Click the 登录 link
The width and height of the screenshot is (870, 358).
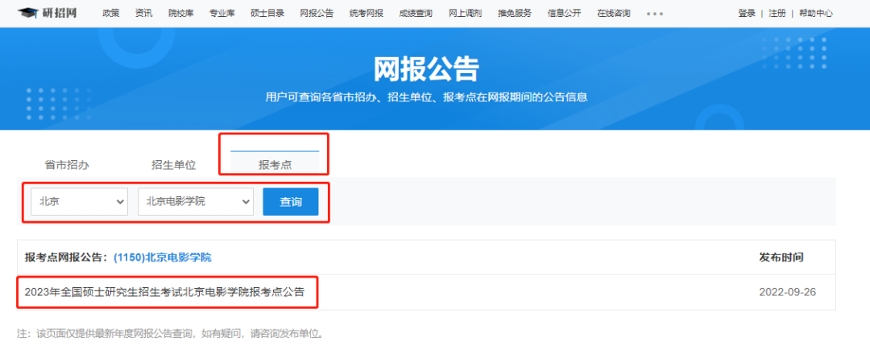click(x=746, y=14)
